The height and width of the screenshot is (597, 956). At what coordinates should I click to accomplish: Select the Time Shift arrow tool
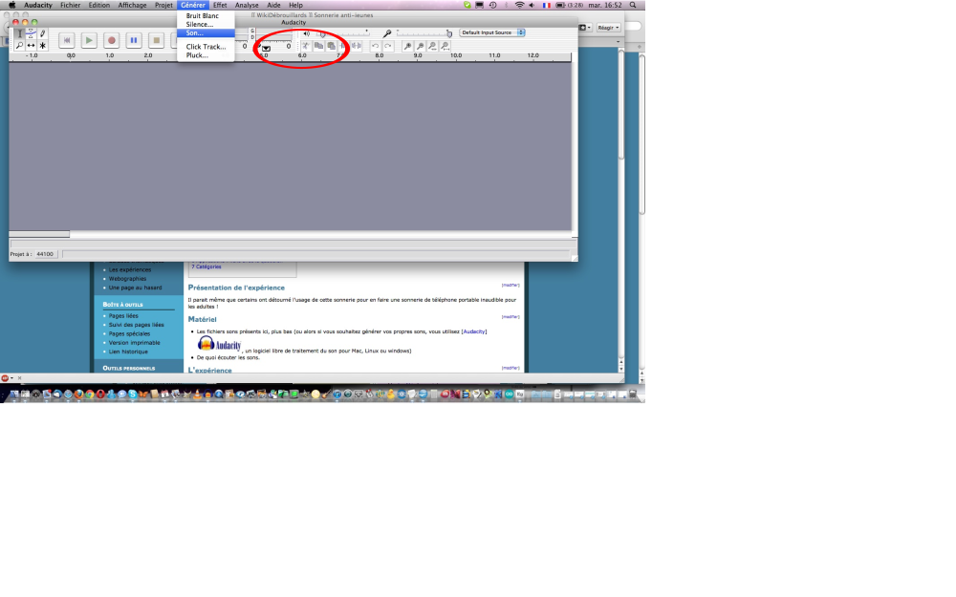[x=31, y=45]
